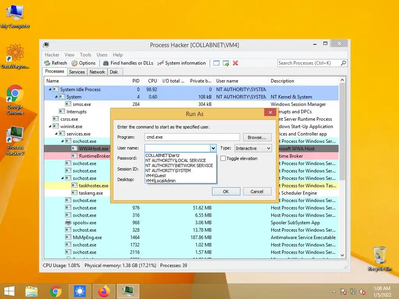Image resolution: width=399 pixels, height=299 pixels.
Task: Choose NT AUTHORITY\SYSTEM in dropdown list
Action: point(180,171)
